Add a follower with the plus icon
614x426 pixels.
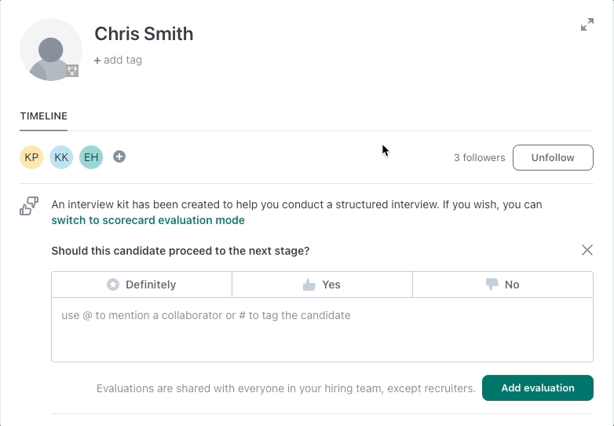[x=119, y=156]
